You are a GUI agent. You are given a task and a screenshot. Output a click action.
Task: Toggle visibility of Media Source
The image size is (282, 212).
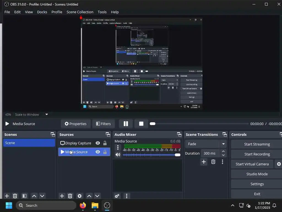click(x=98, y=152)
